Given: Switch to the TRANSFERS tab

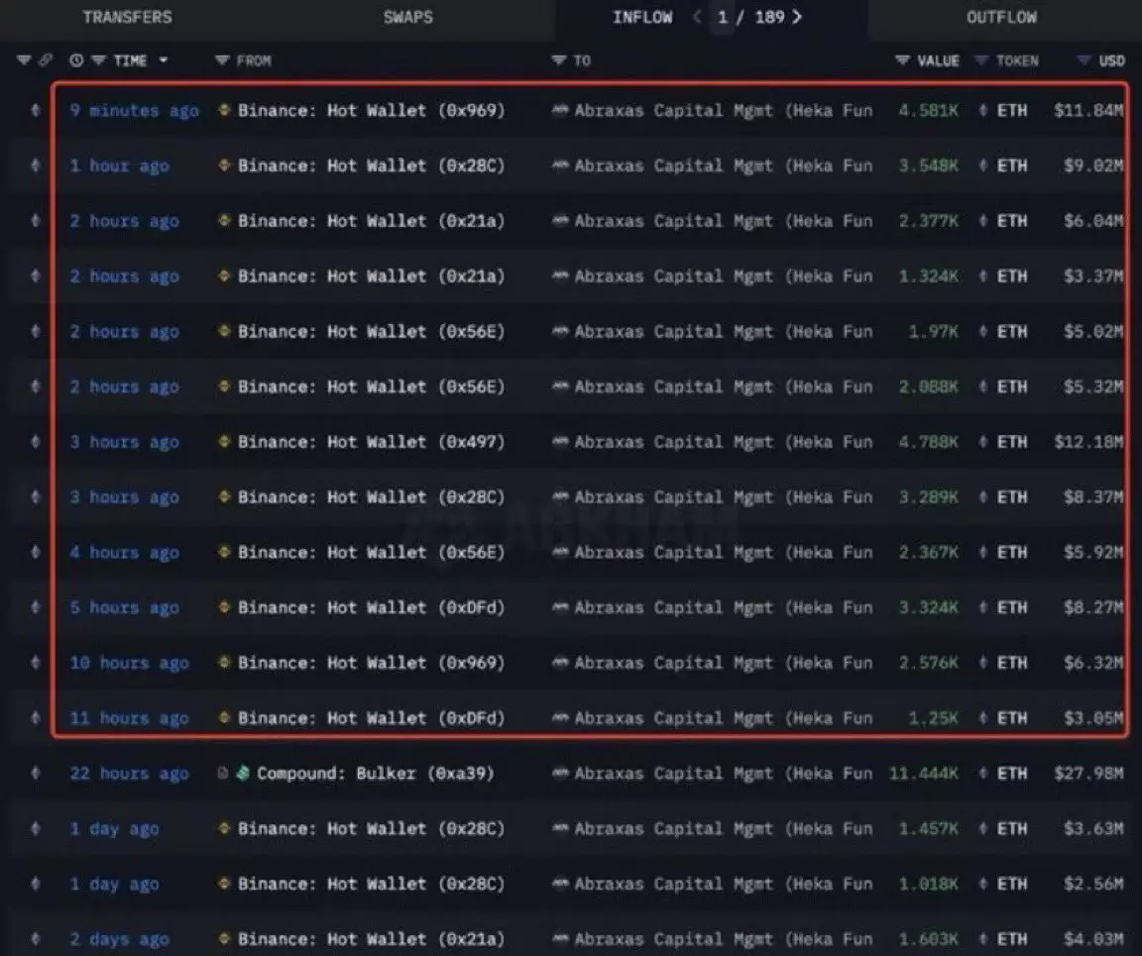Looking at the screenshot, I should [x=128, y=18].
